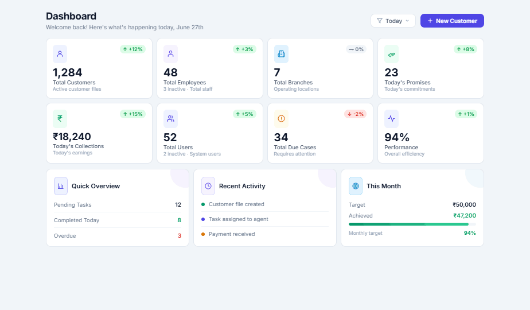Viewport: 530px width, 310px height.
Task: Click the +1% trend badge
Action: point(466,114)
